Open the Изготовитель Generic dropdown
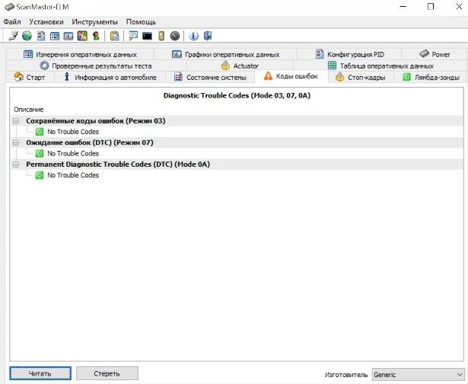Screen dimensions: 468x384 (x=418, y=374)
